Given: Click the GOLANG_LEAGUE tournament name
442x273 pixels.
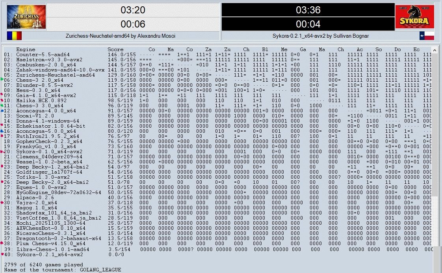Looking at the screenshot, I should pyautogui.click(x=100, y=269).
